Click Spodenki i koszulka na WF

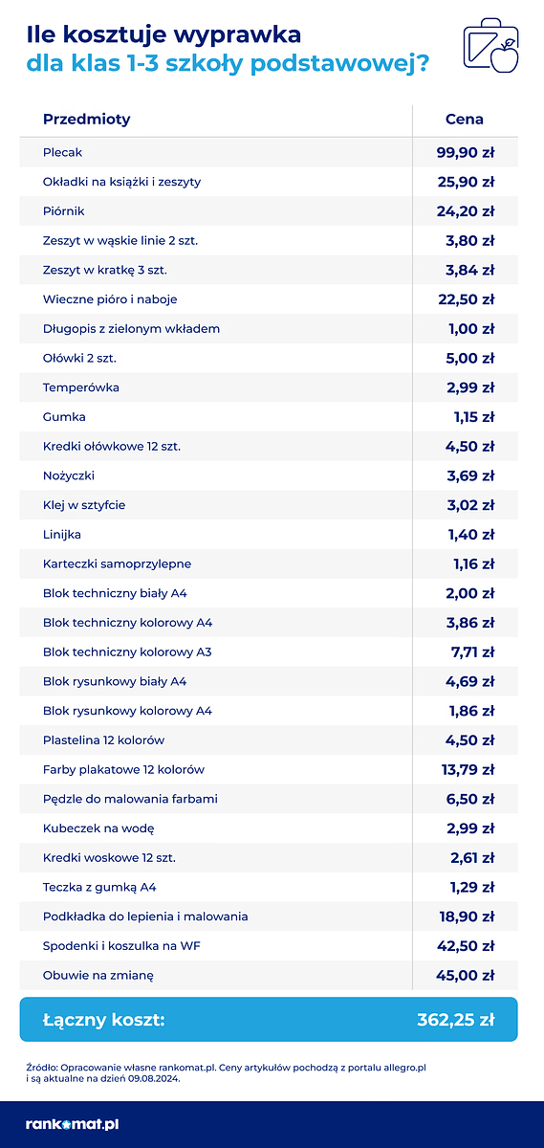point(120,945)
